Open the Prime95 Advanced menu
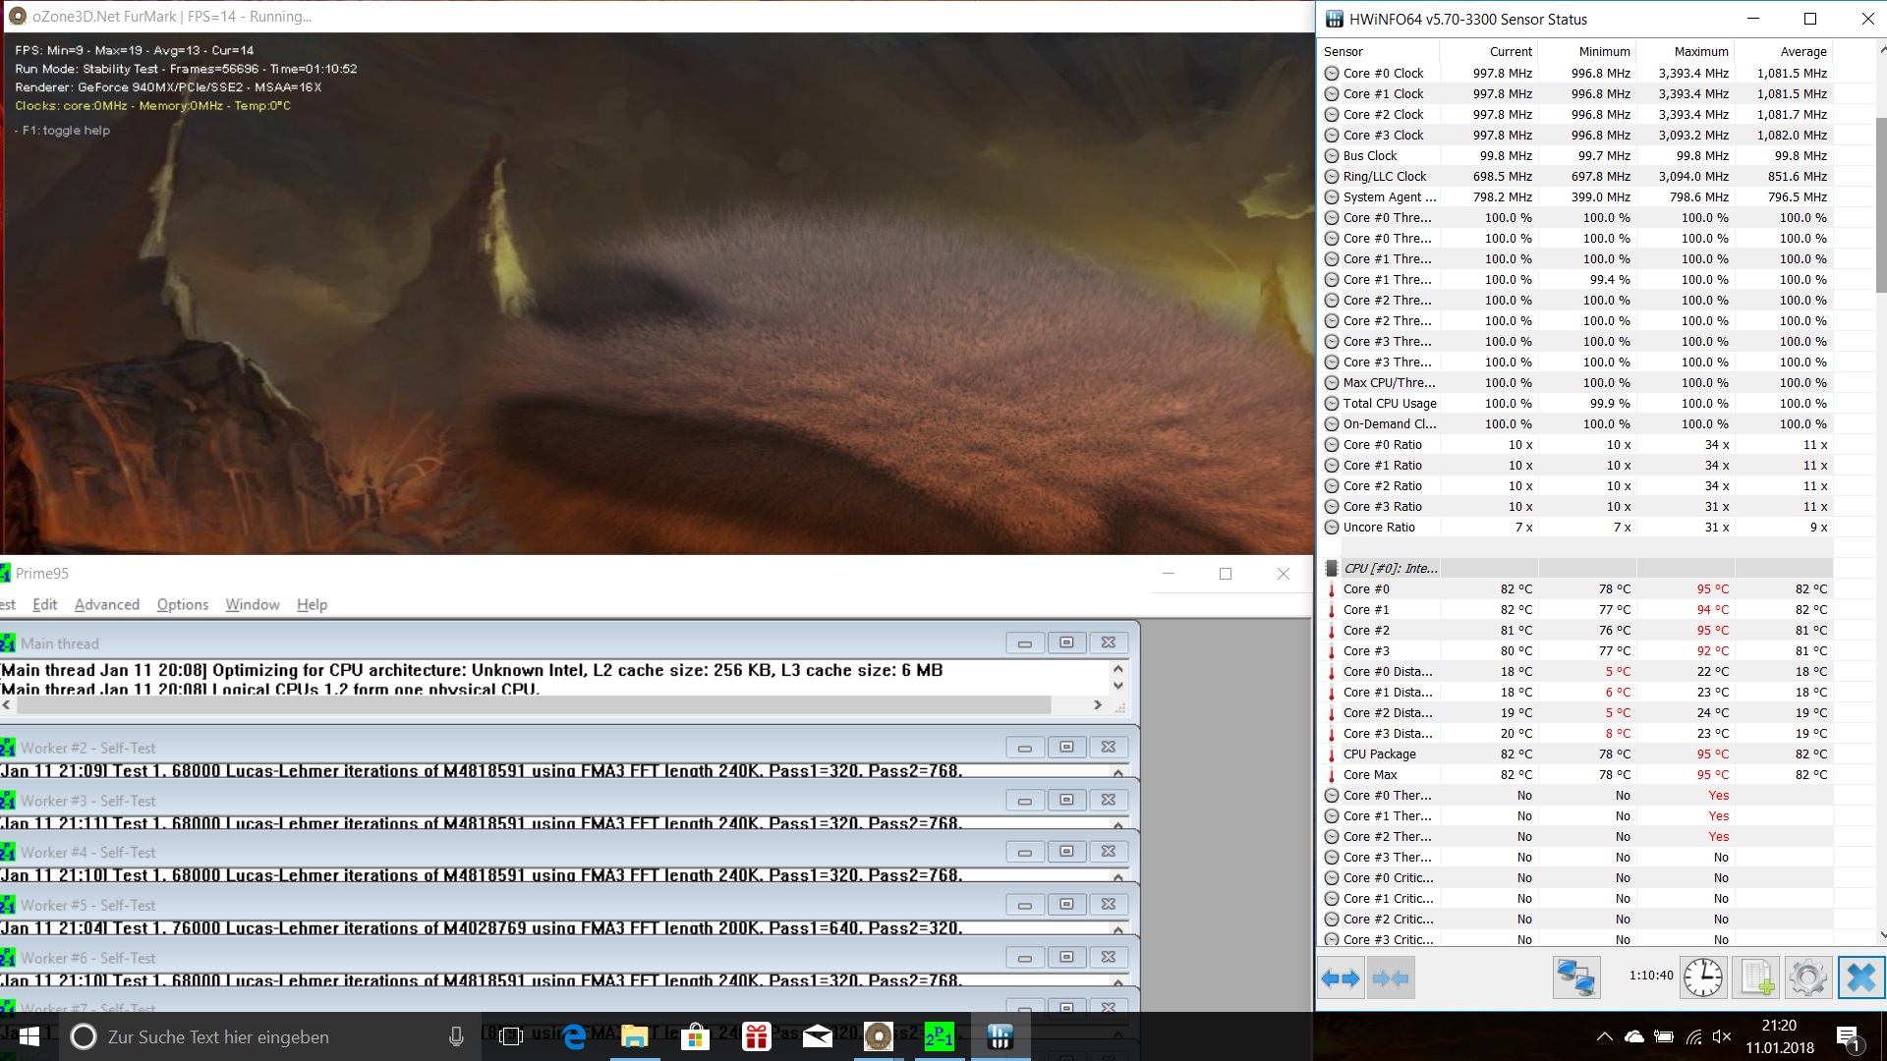The width and height of the screenshot is (1887, 1061). click(x=106, y=604)
